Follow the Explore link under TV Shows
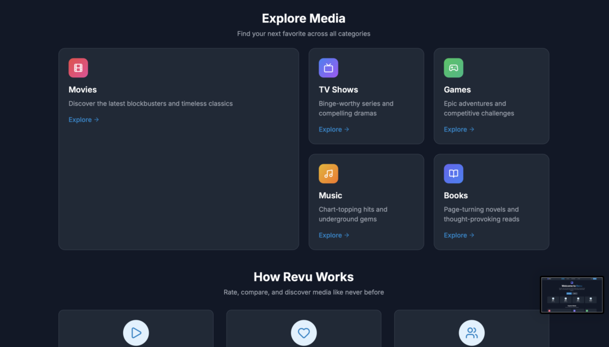 coord(334,129)
